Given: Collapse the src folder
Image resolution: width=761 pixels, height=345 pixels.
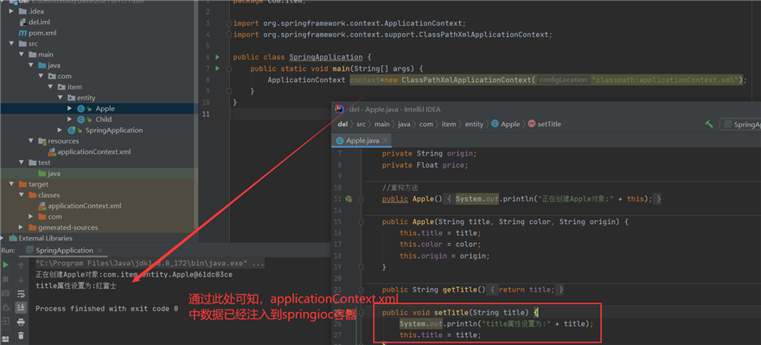Looking at the screenshot, I should click(x=11, y=44).
